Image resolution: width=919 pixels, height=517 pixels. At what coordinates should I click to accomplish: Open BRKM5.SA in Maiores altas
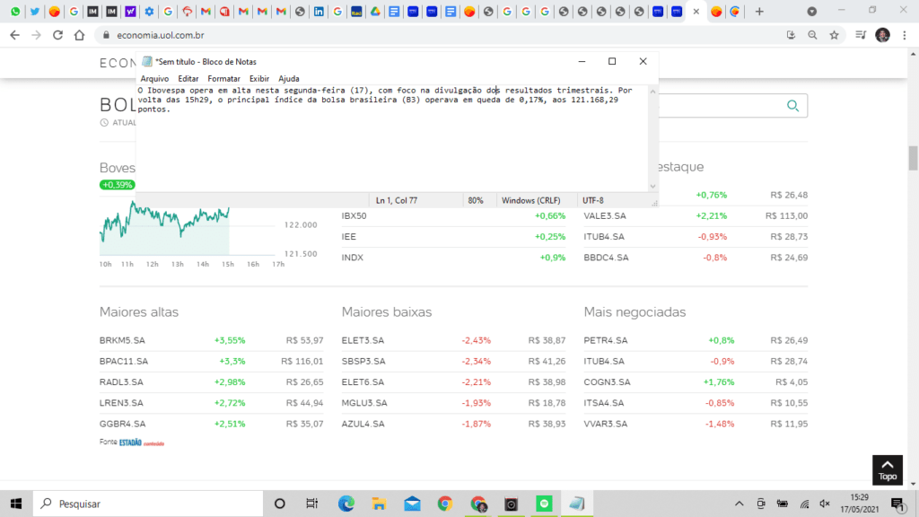coord(122,340)
